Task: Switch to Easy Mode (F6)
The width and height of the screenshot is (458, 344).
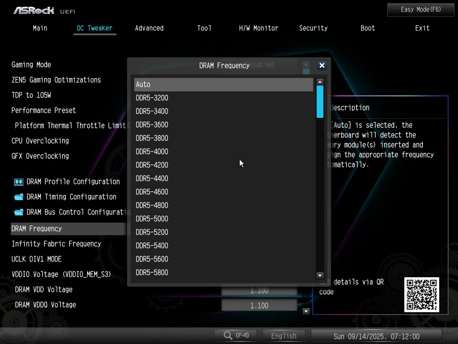Action: click(x=420, y=9)
